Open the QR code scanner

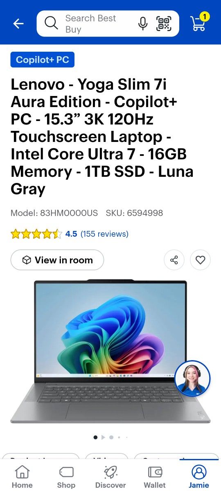click(164, 23)
